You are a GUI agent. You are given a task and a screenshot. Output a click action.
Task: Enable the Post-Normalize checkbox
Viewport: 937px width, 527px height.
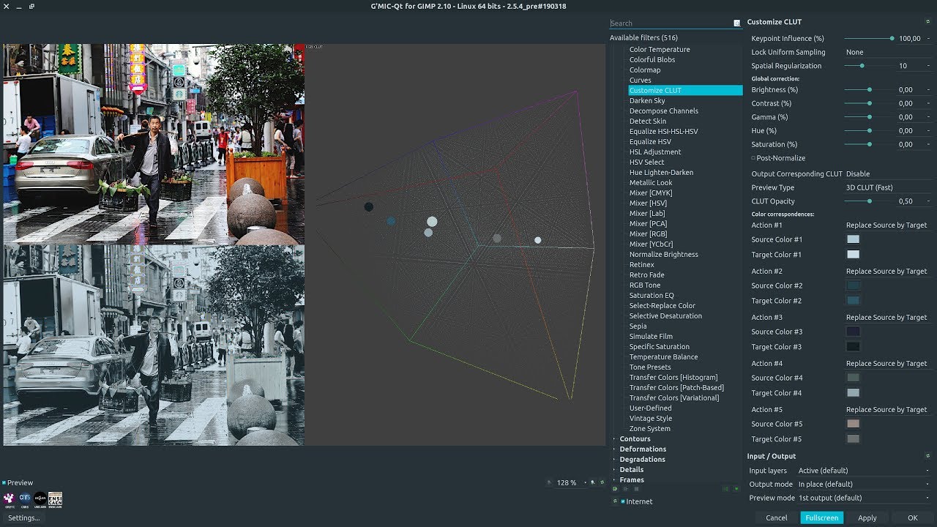point(753,158)
